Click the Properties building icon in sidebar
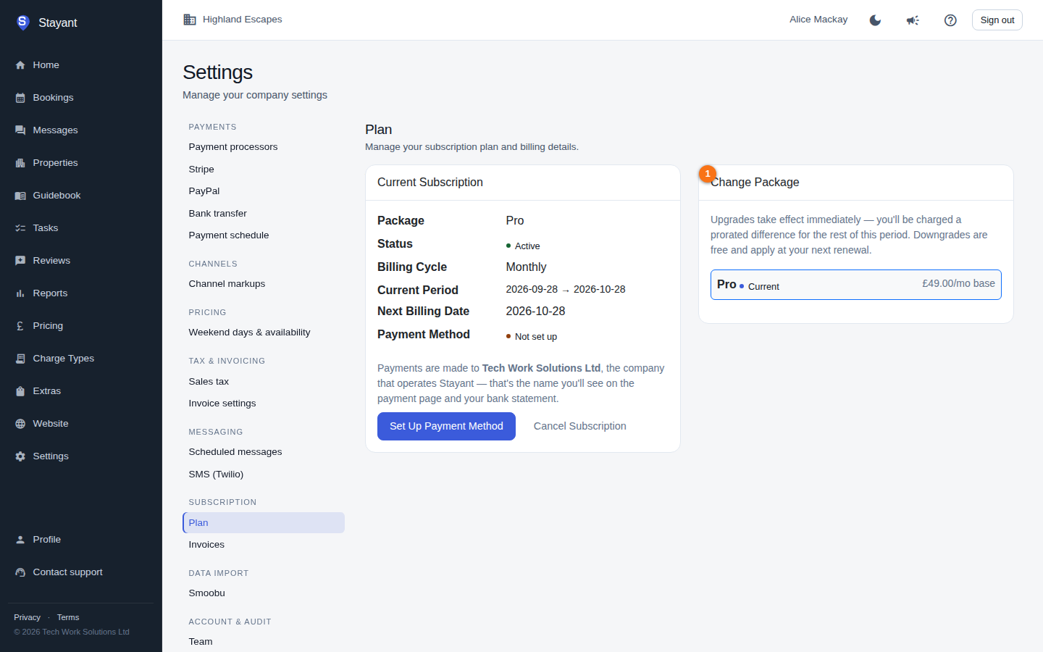 point(20,163)
